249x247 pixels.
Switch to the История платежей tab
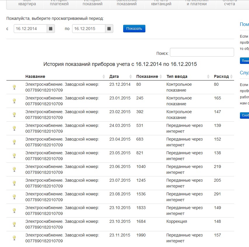(59, 3)
